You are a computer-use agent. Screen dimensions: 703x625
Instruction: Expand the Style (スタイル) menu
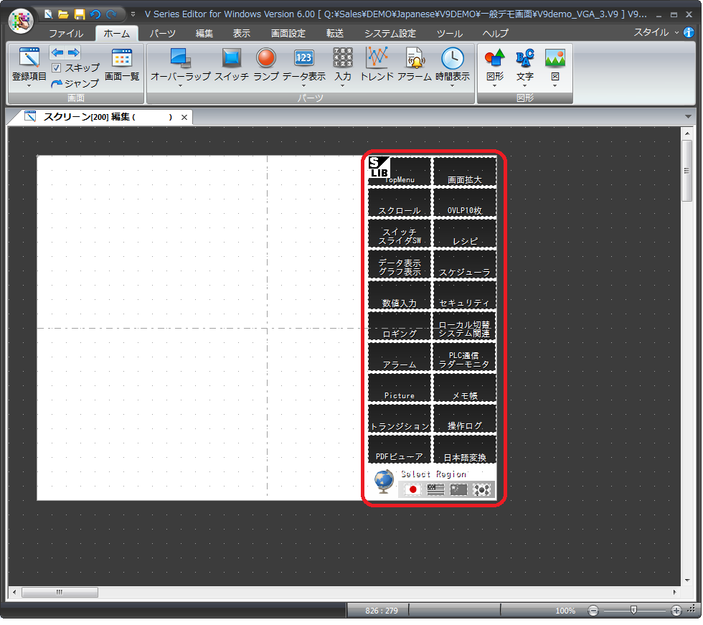tap(656, 32)
